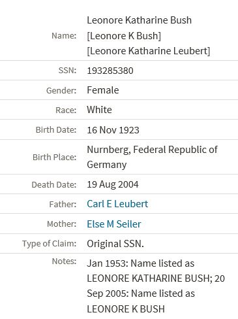Click the SSN number 193285380
The height and width of the screenshot is (319, 238).
110,71
